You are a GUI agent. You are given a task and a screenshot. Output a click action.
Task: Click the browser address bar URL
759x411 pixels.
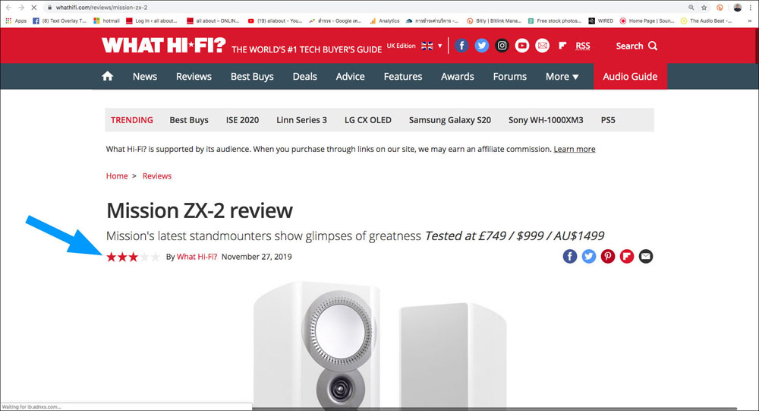[x=102, y=8]
